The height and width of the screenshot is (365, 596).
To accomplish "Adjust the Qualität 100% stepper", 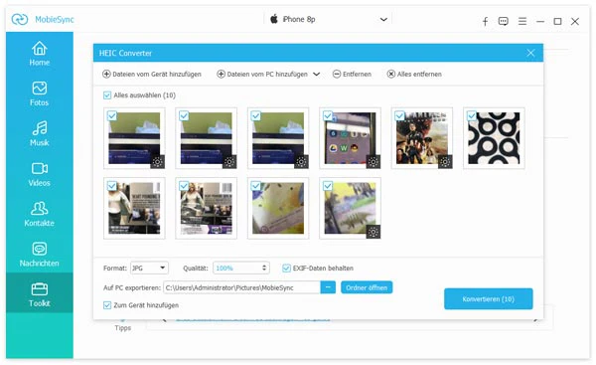I will click(x=264, y=268).
